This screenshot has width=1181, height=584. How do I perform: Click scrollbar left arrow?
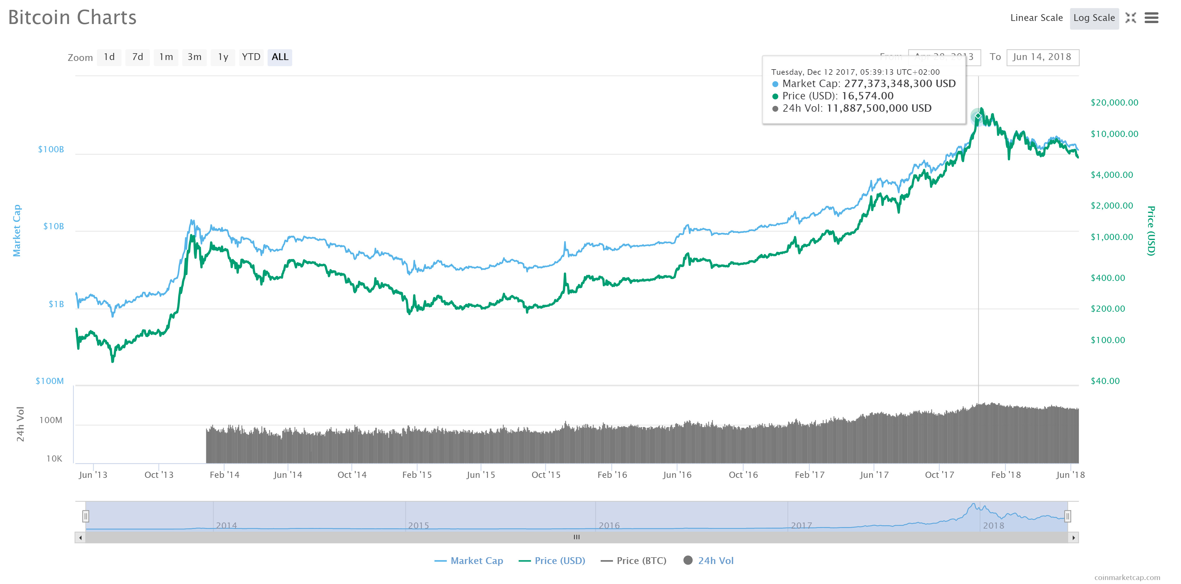[80, 537]
